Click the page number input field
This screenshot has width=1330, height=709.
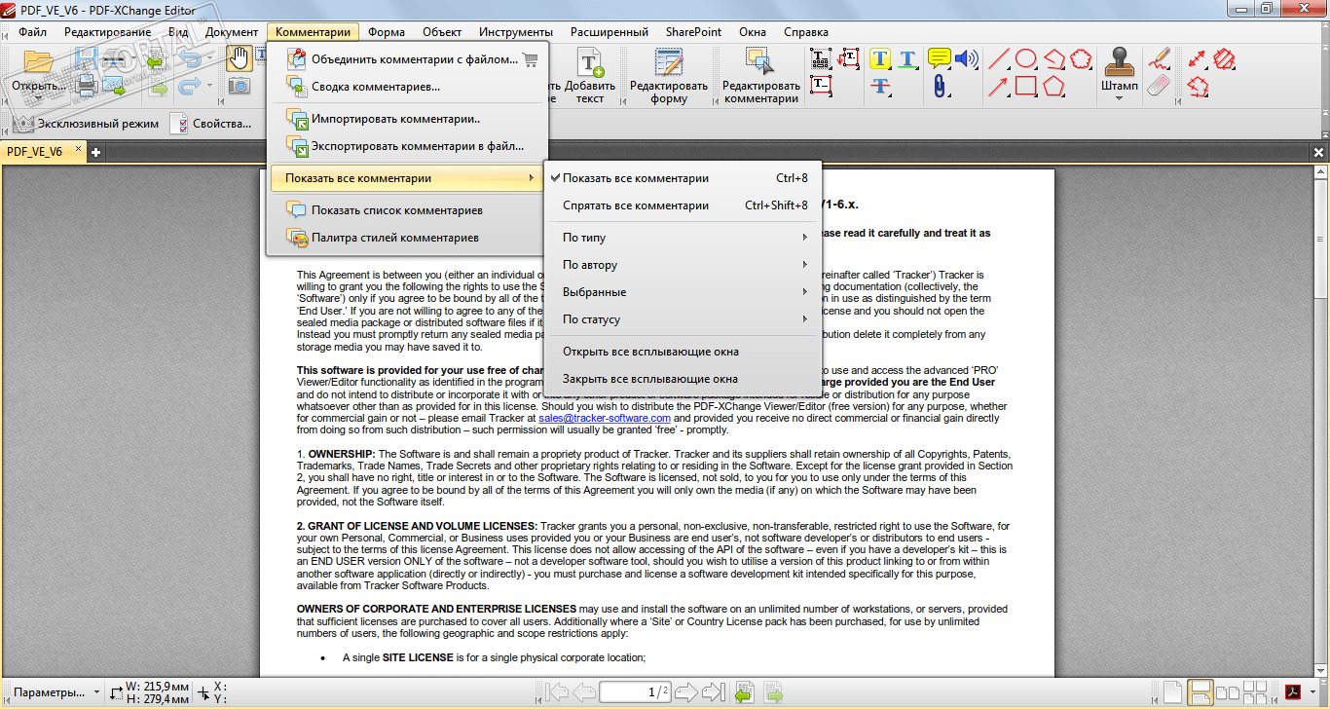point(633,692)
